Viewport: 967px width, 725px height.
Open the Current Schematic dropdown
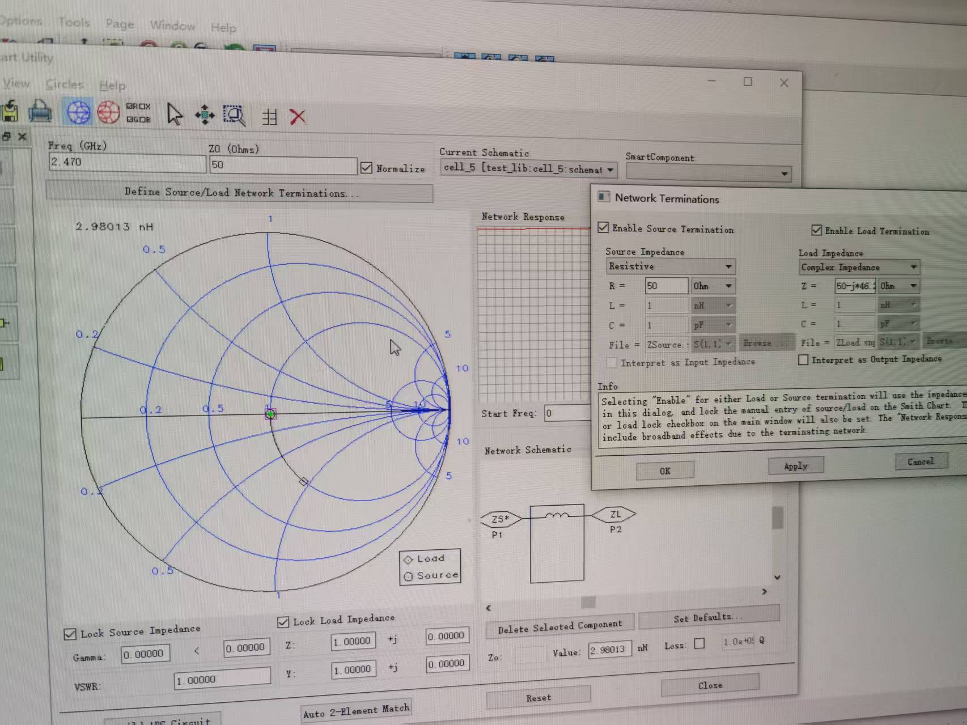pos(528,168)
